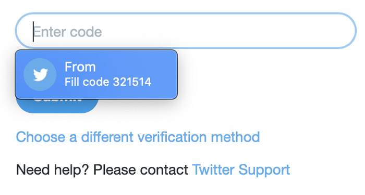The height and width of the screenshot is (195, 365).
Task: Click the blue autofill suggestion box
Action: [x=96, y=74]
